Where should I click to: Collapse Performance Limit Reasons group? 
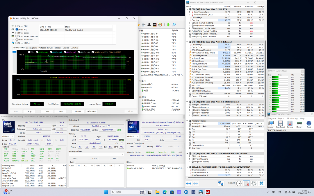click(187, 154)
